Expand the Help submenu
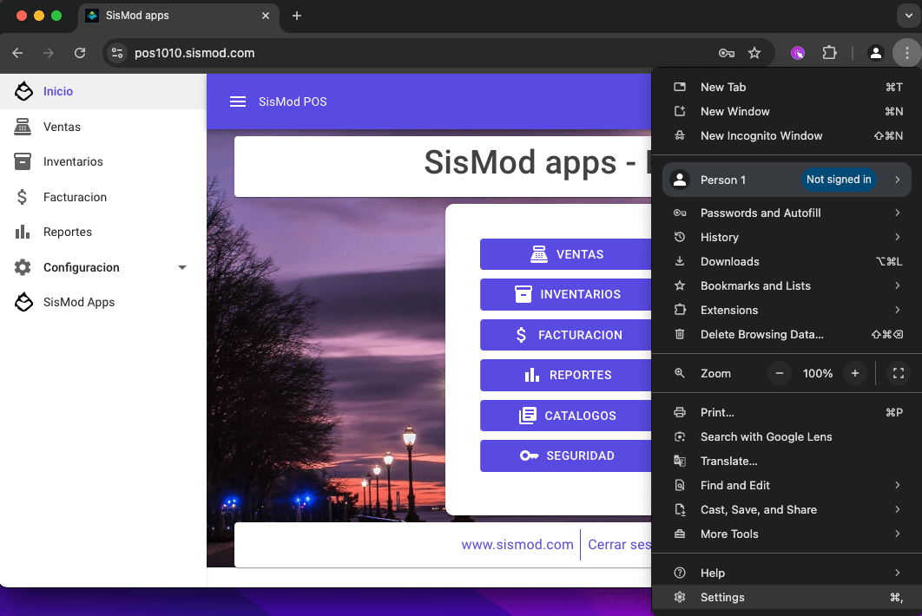 coord(898,573)
